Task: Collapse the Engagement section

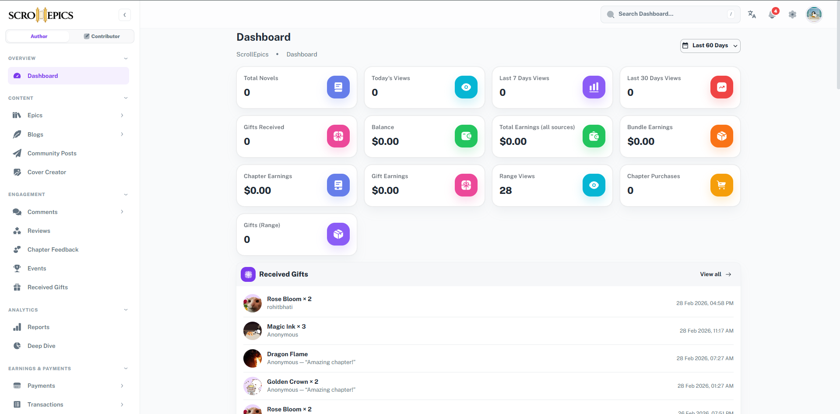Action: [x=126, y=194]
